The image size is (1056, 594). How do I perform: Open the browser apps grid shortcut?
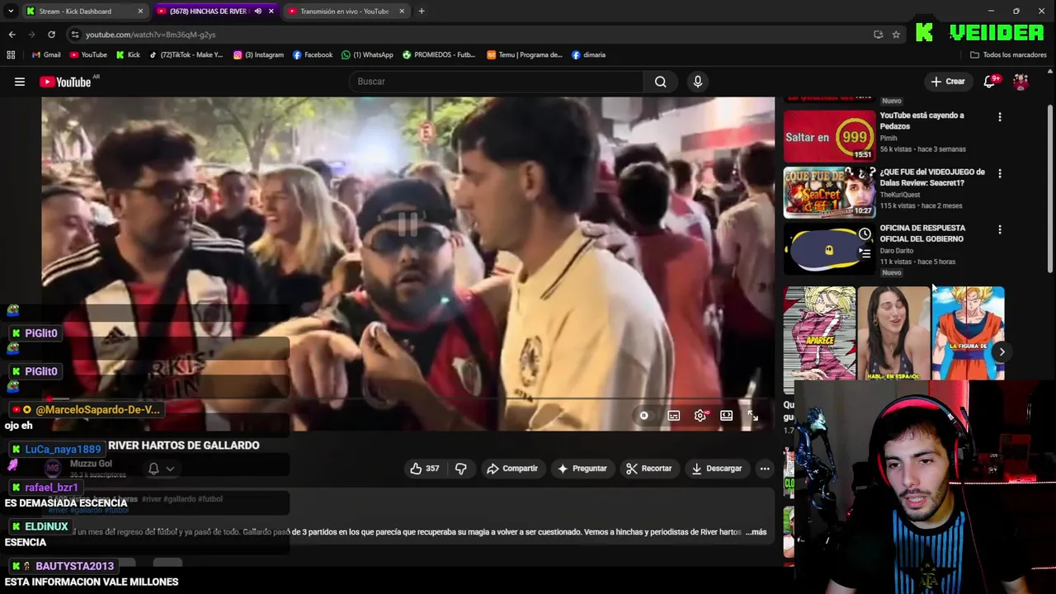tap(11, 55)
